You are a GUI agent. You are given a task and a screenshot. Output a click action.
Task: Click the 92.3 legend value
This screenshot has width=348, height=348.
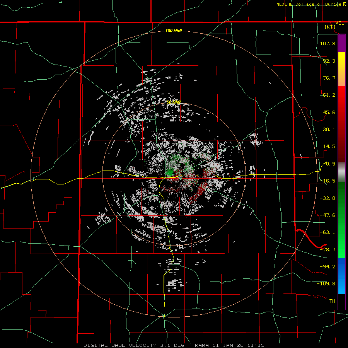pos(329,61)
